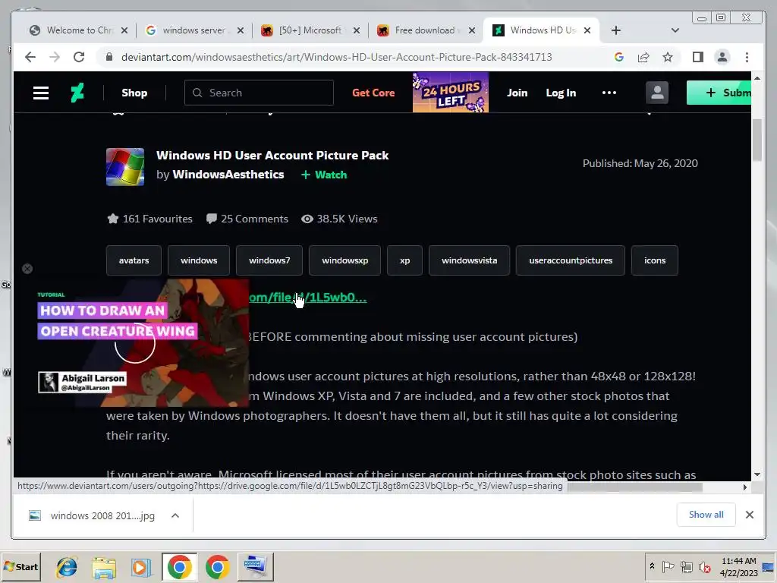This screenshot has height=583, width=777.
Task: Click the 24 Hours Left banner
Action: [451, 93]
